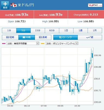
Task: Click the US/Japan flag currency icon
Action: click(14, 5)
